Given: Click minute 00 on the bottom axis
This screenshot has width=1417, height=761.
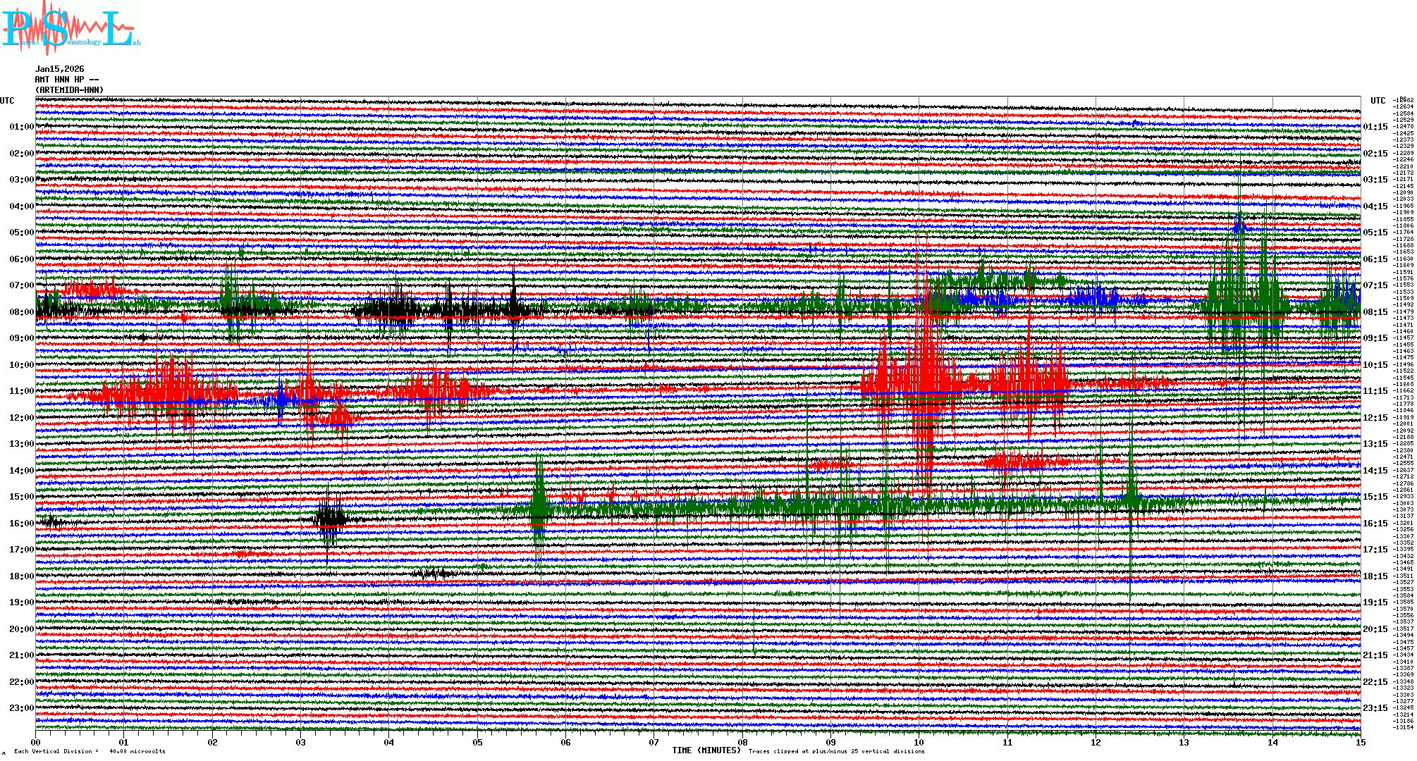Looking at the screenshot, I should (36, 742).
